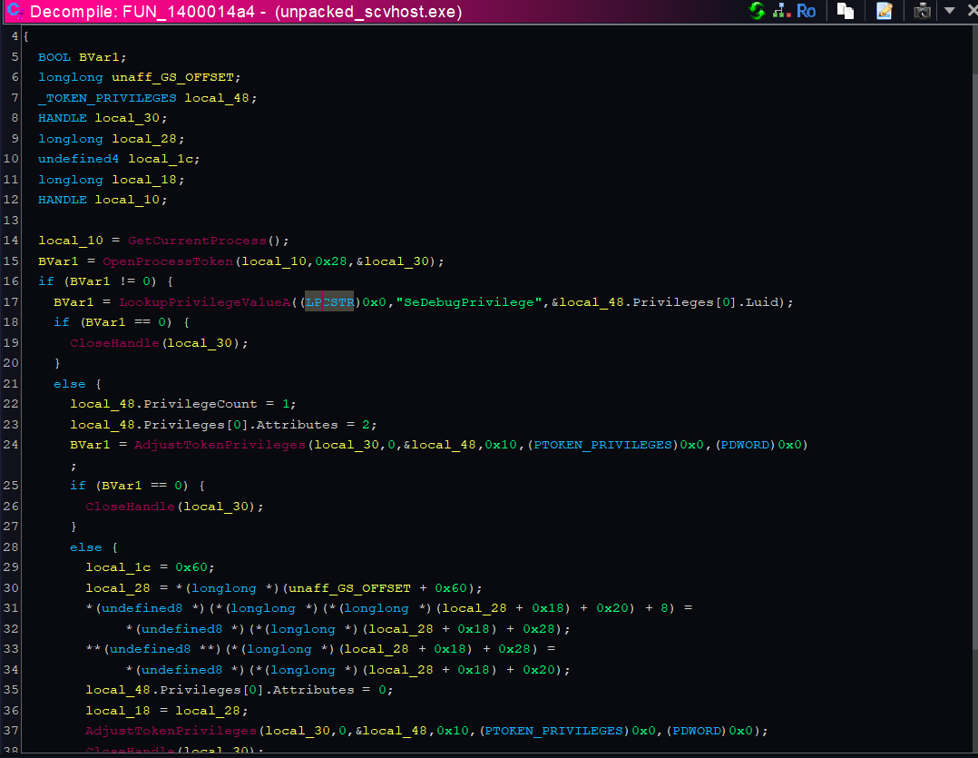Click the "SeDebugPrivilege" string literal
Viewport: 978px width, 758px height.
click(x=468, y=302)
